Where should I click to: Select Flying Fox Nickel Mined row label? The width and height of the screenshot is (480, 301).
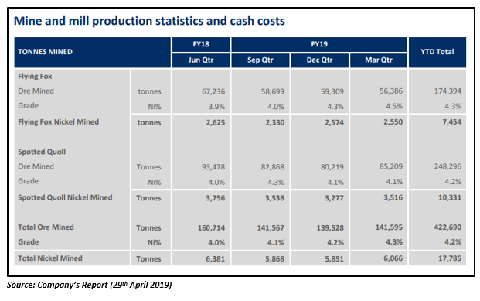[x=59, y=122]
